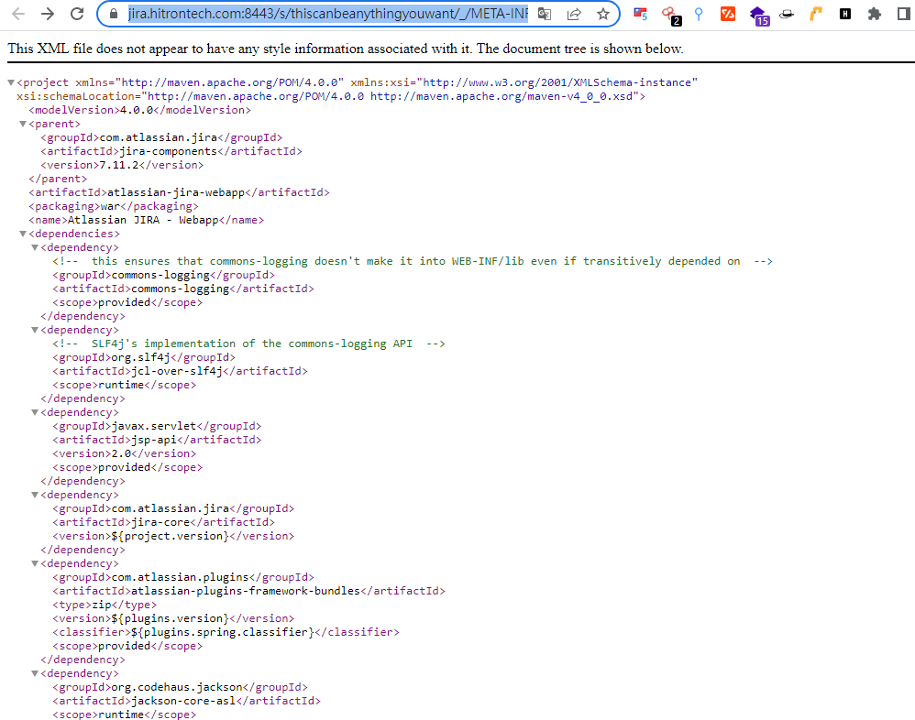915x720 pixels.
Task: Click the version 7.11.2 line
Action: click(x=122, y=165)
